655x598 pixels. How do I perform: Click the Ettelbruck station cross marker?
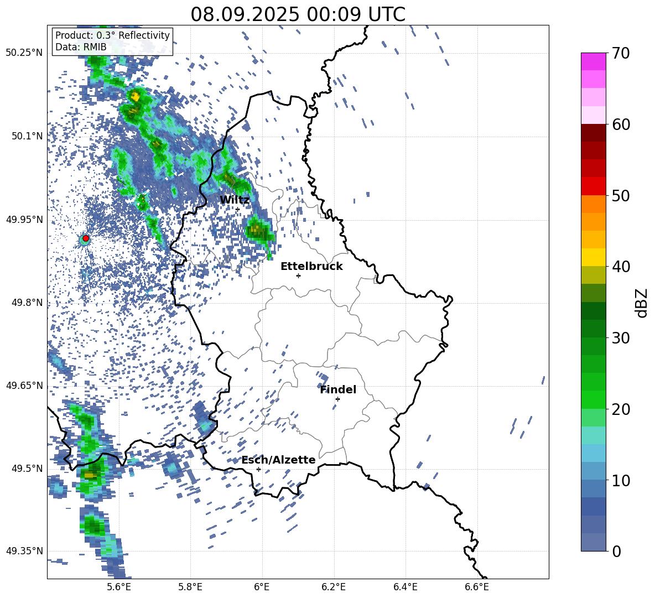pyautogui.click(x=298, y=275)
